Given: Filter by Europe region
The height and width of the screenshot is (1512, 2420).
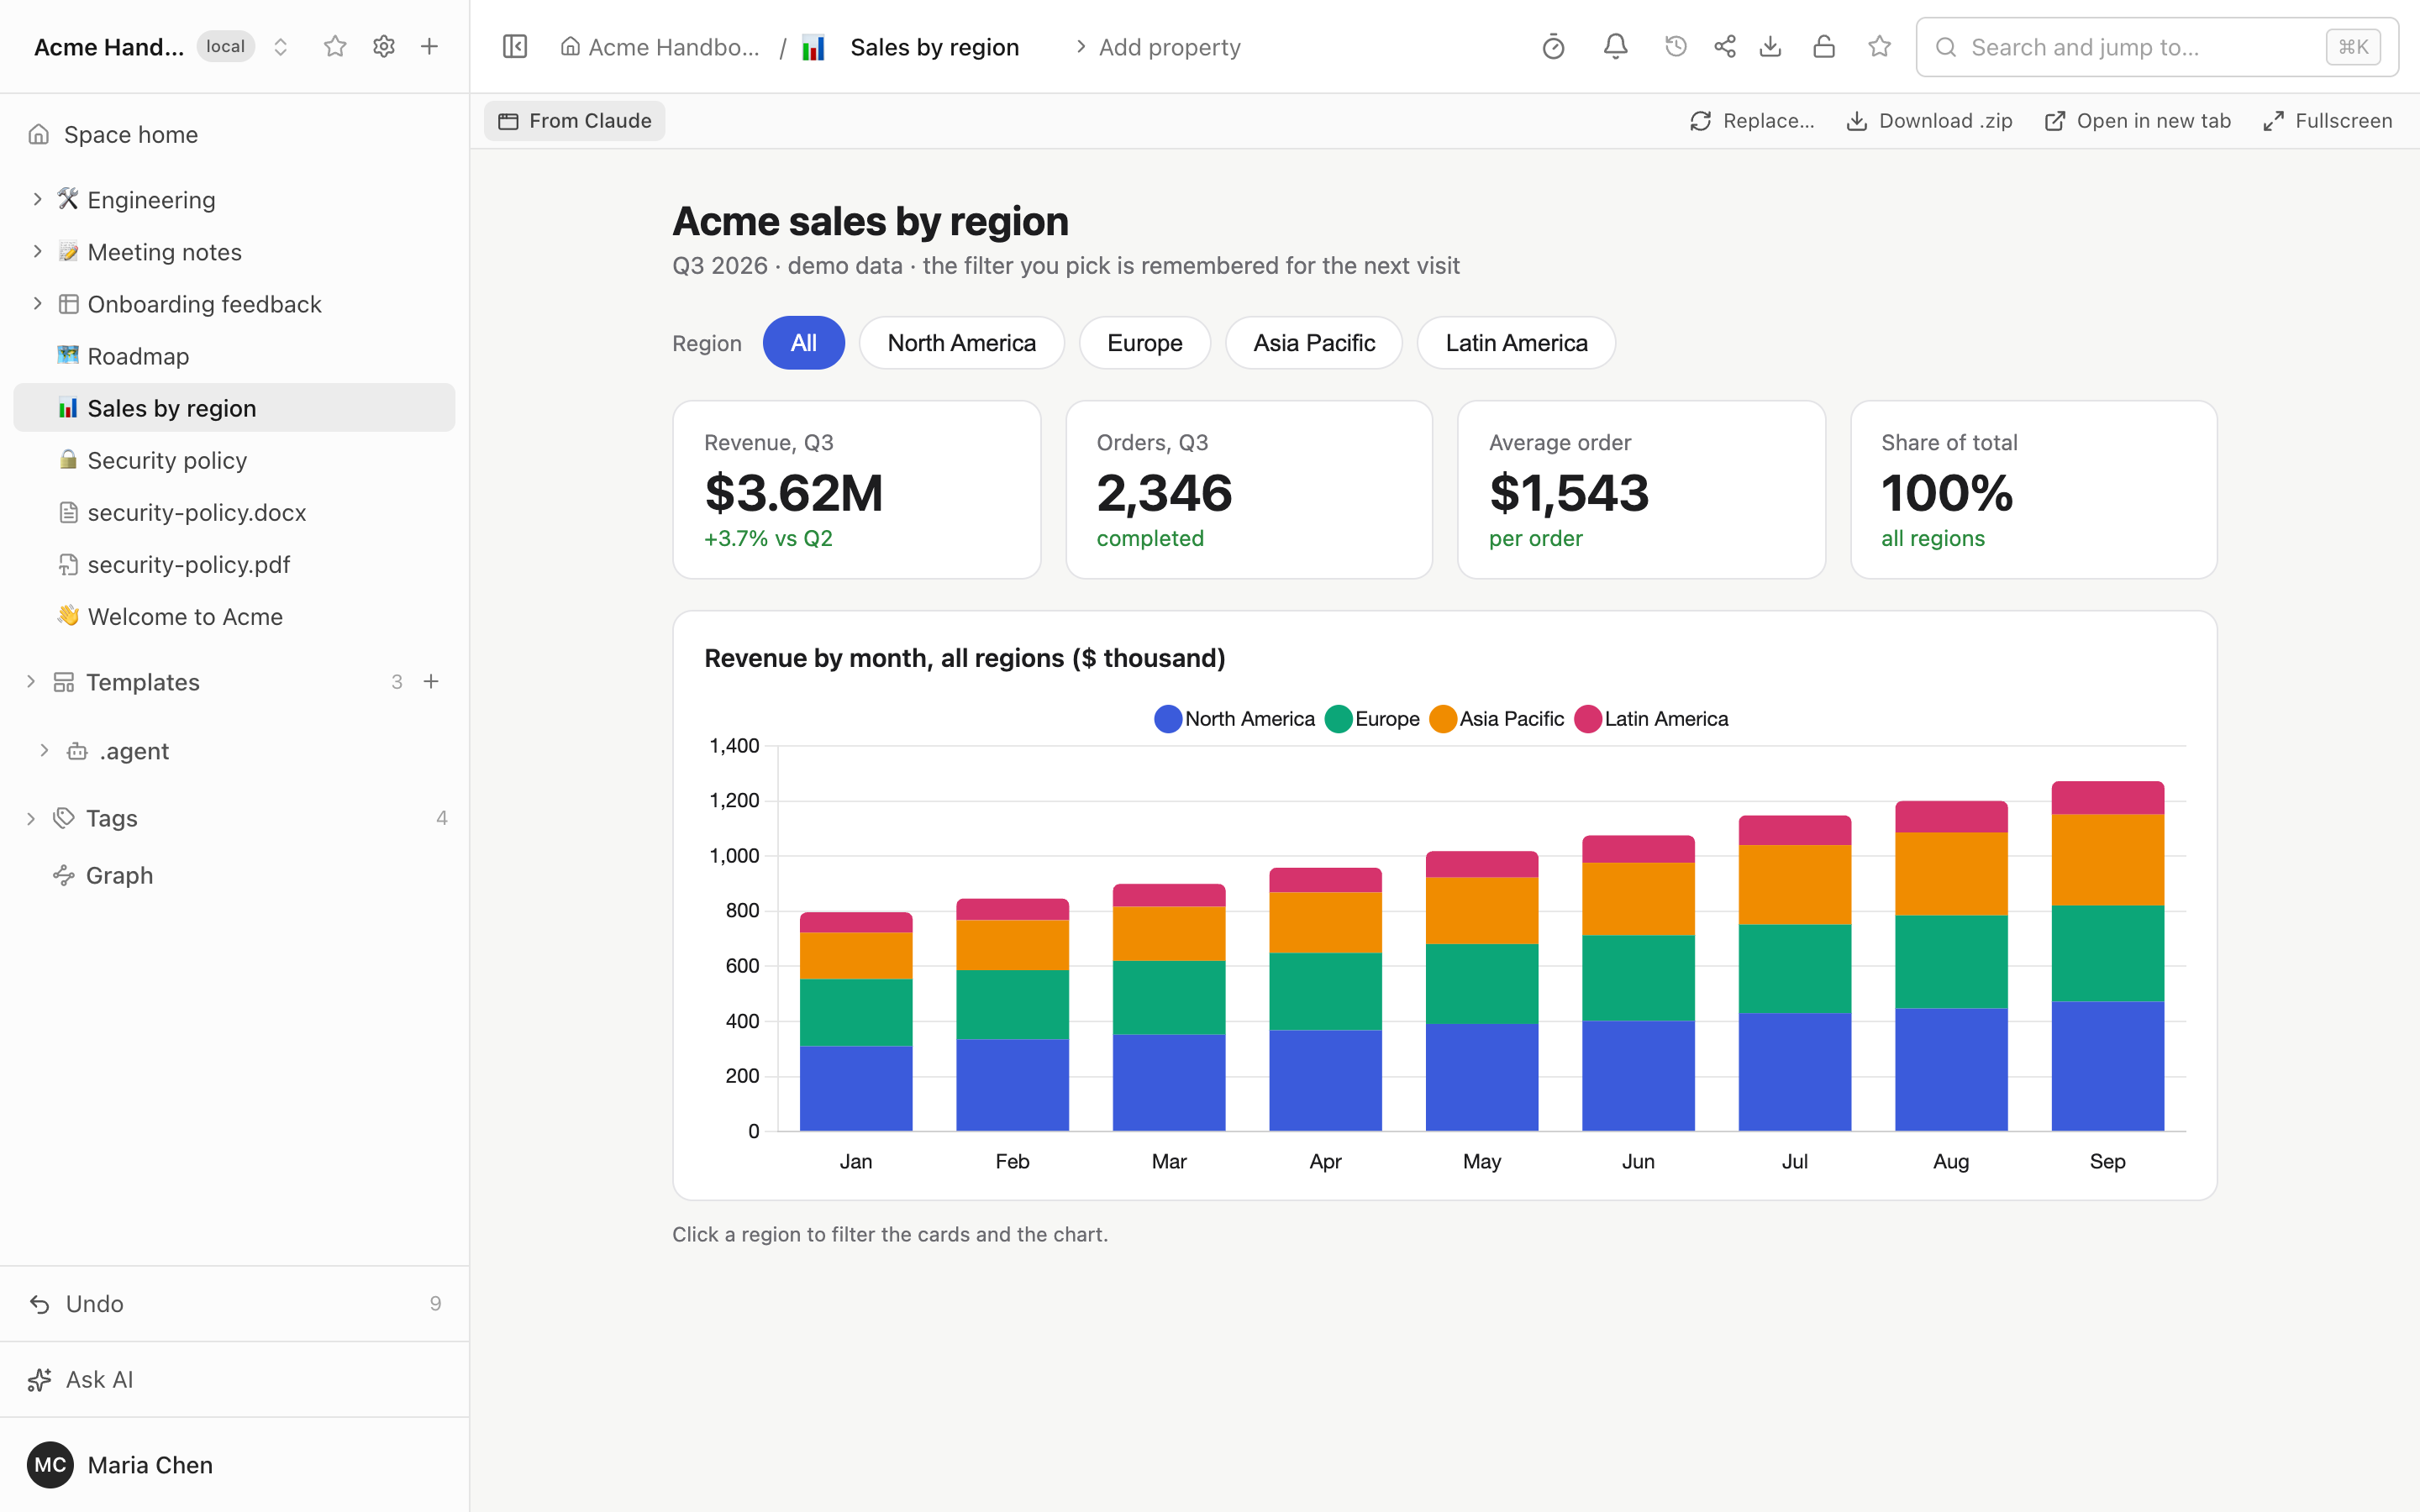Looking at the screenshot, I should point(1144,343).
